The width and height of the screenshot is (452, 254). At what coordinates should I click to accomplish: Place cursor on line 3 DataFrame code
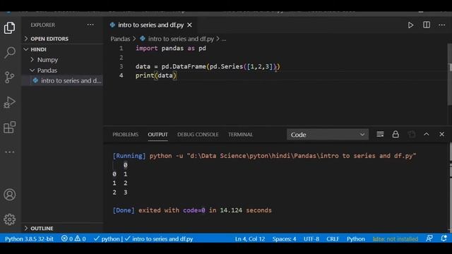click(x=208, y=66)
